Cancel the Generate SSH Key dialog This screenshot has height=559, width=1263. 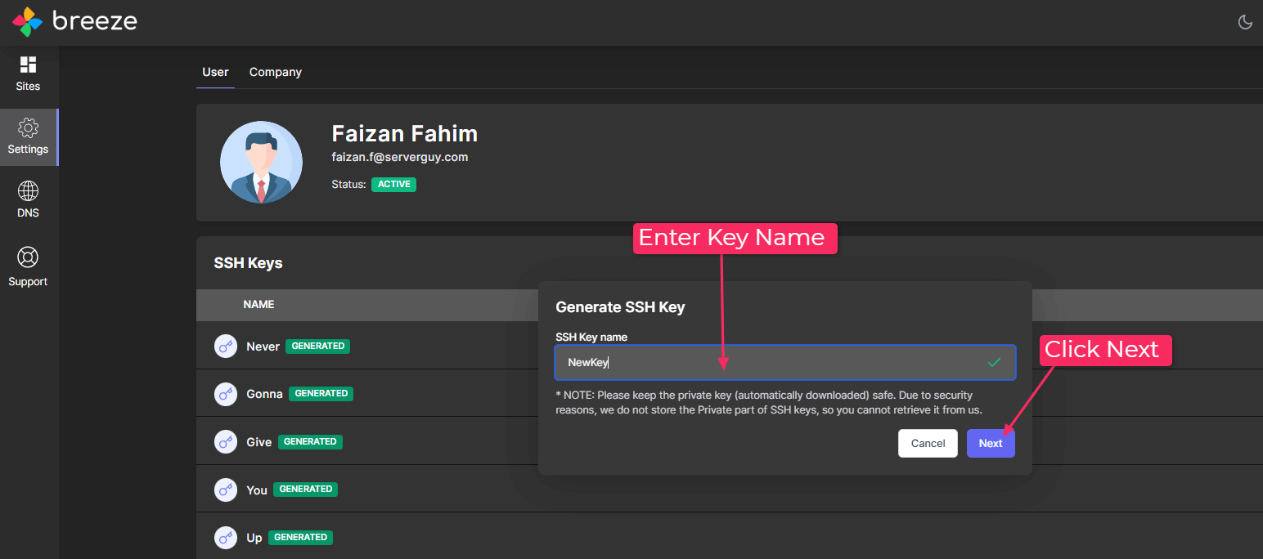point(928,443)
